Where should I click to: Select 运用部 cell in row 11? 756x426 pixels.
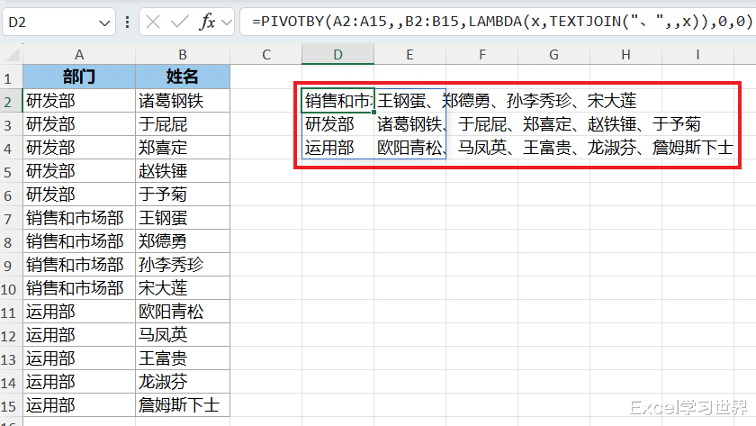(79, 312)
